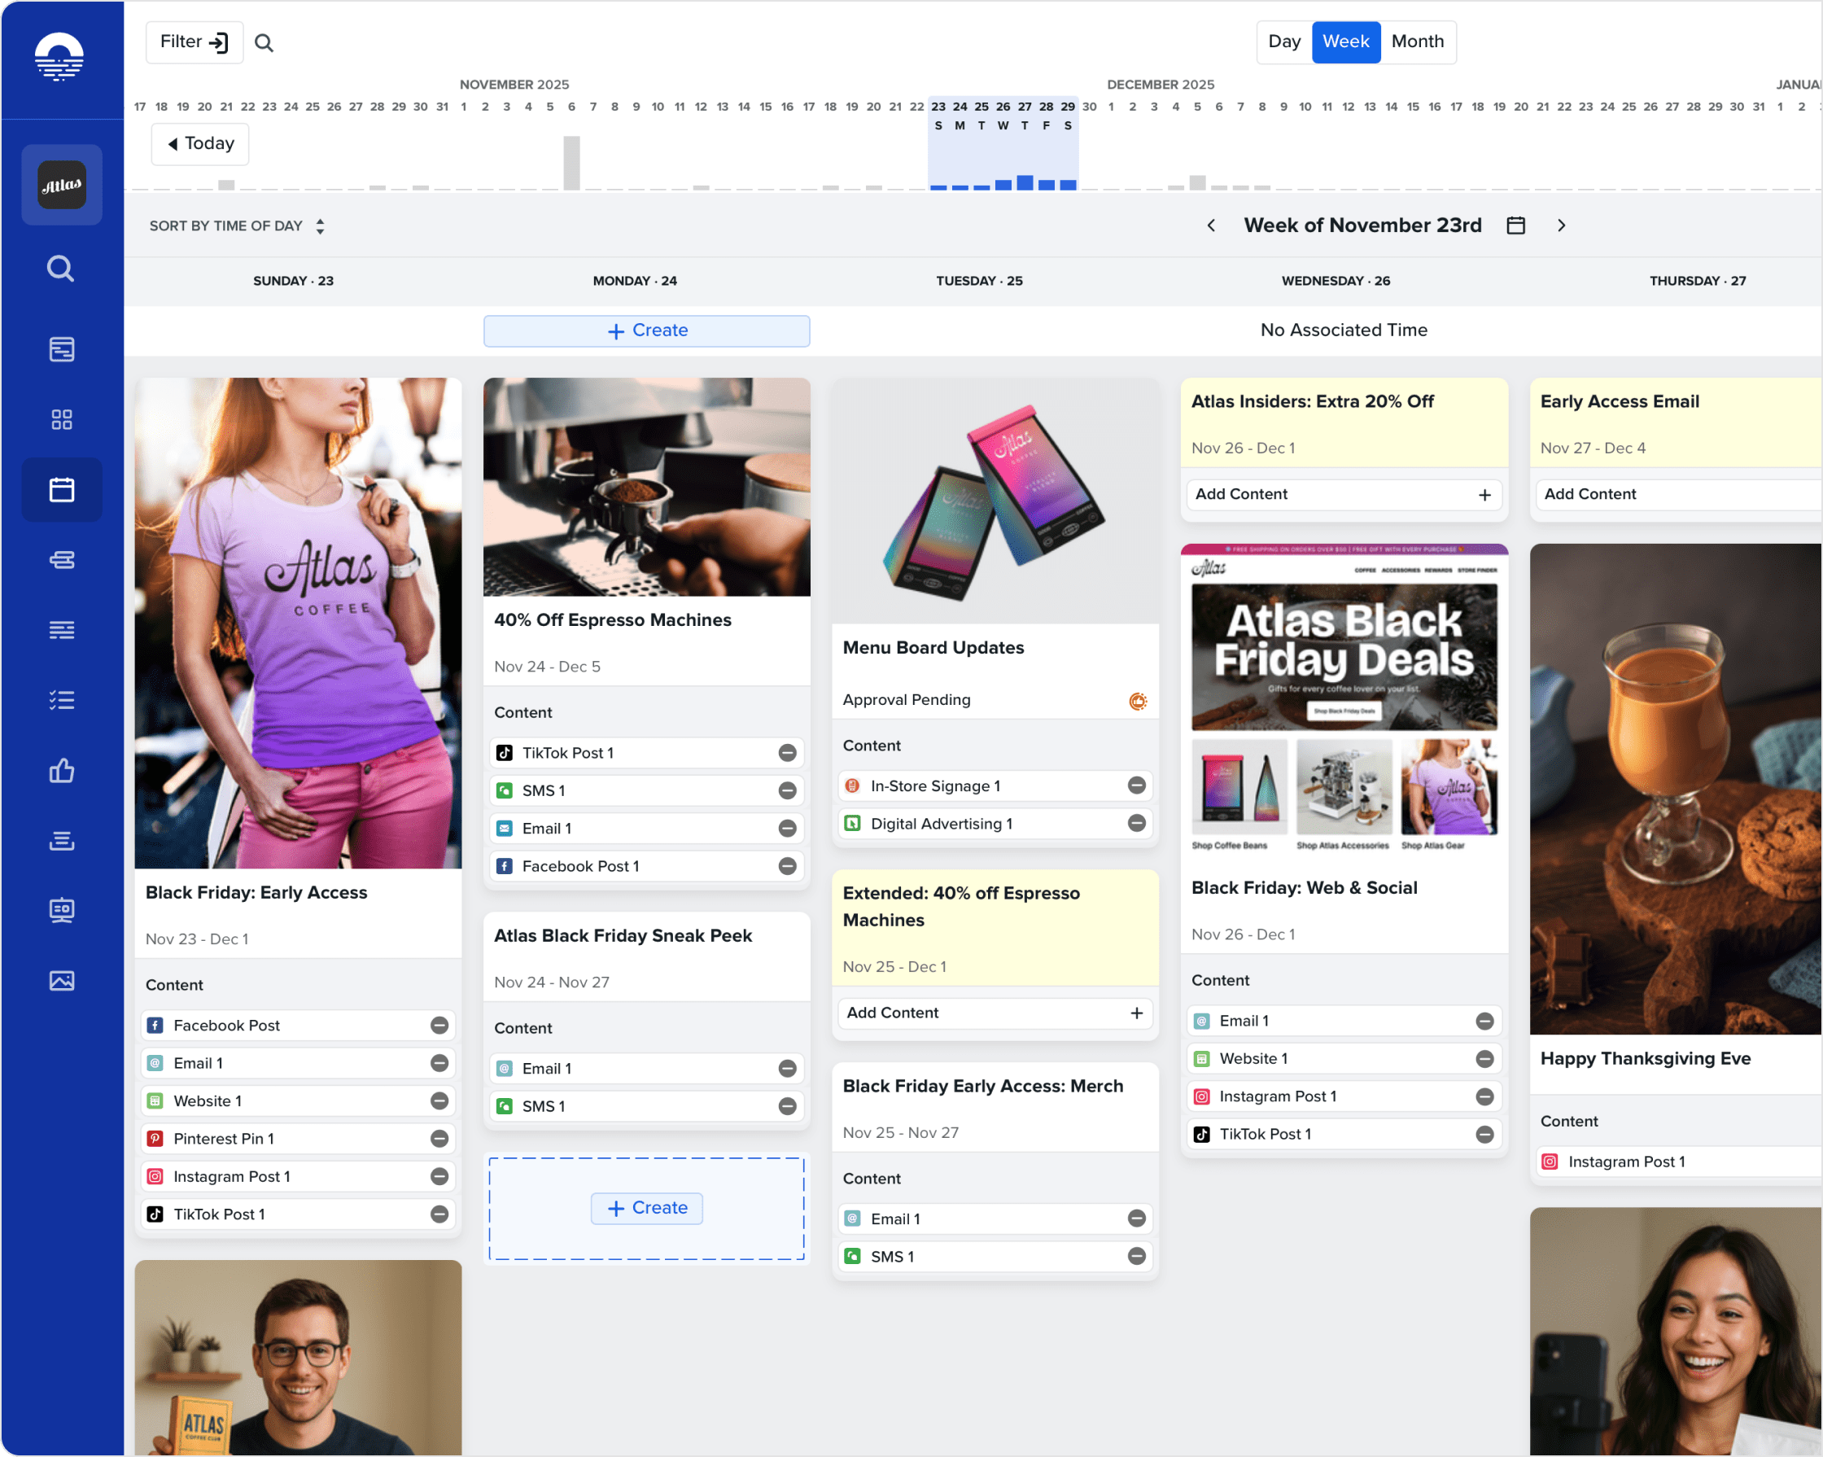Click the tall gray November 6 timeline bar
Viewport: 1823px width, 1457px height.
click(x=571, y=162)
